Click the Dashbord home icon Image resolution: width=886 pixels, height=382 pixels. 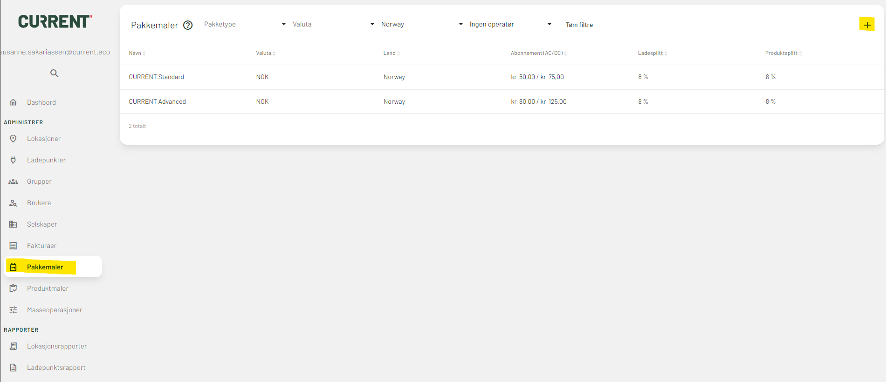tap(13, 102)
